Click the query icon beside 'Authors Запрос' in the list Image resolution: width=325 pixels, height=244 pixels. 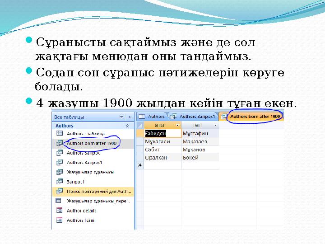59,153
